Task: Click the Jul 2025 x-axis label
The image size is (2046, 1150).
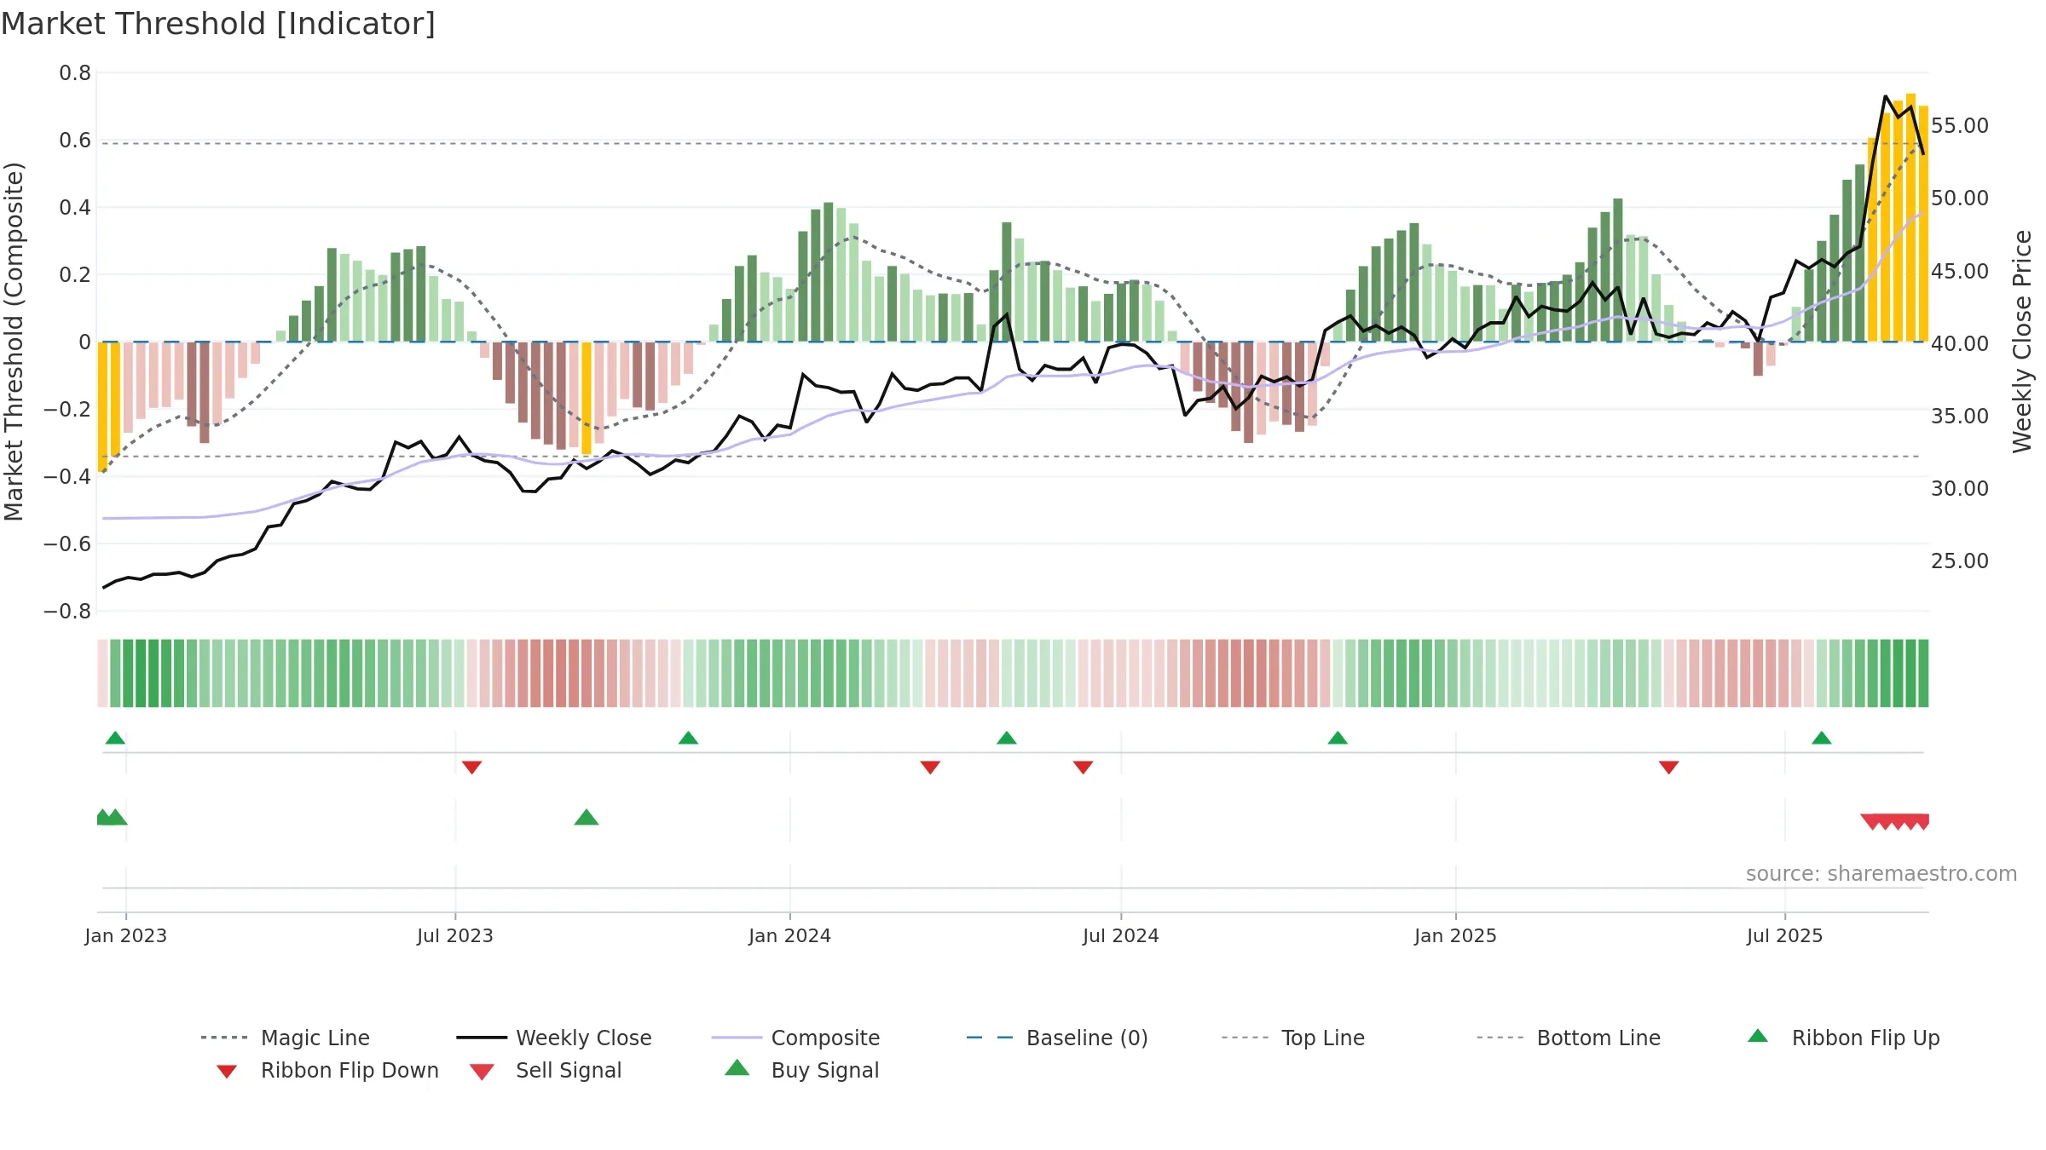Action: click(1784, 935)
